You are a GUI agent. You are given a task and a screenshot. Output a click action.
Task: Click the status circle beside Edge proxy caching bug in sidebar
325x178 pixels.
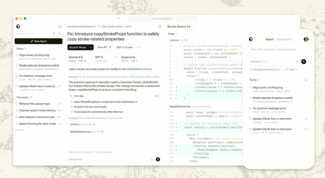17,55
